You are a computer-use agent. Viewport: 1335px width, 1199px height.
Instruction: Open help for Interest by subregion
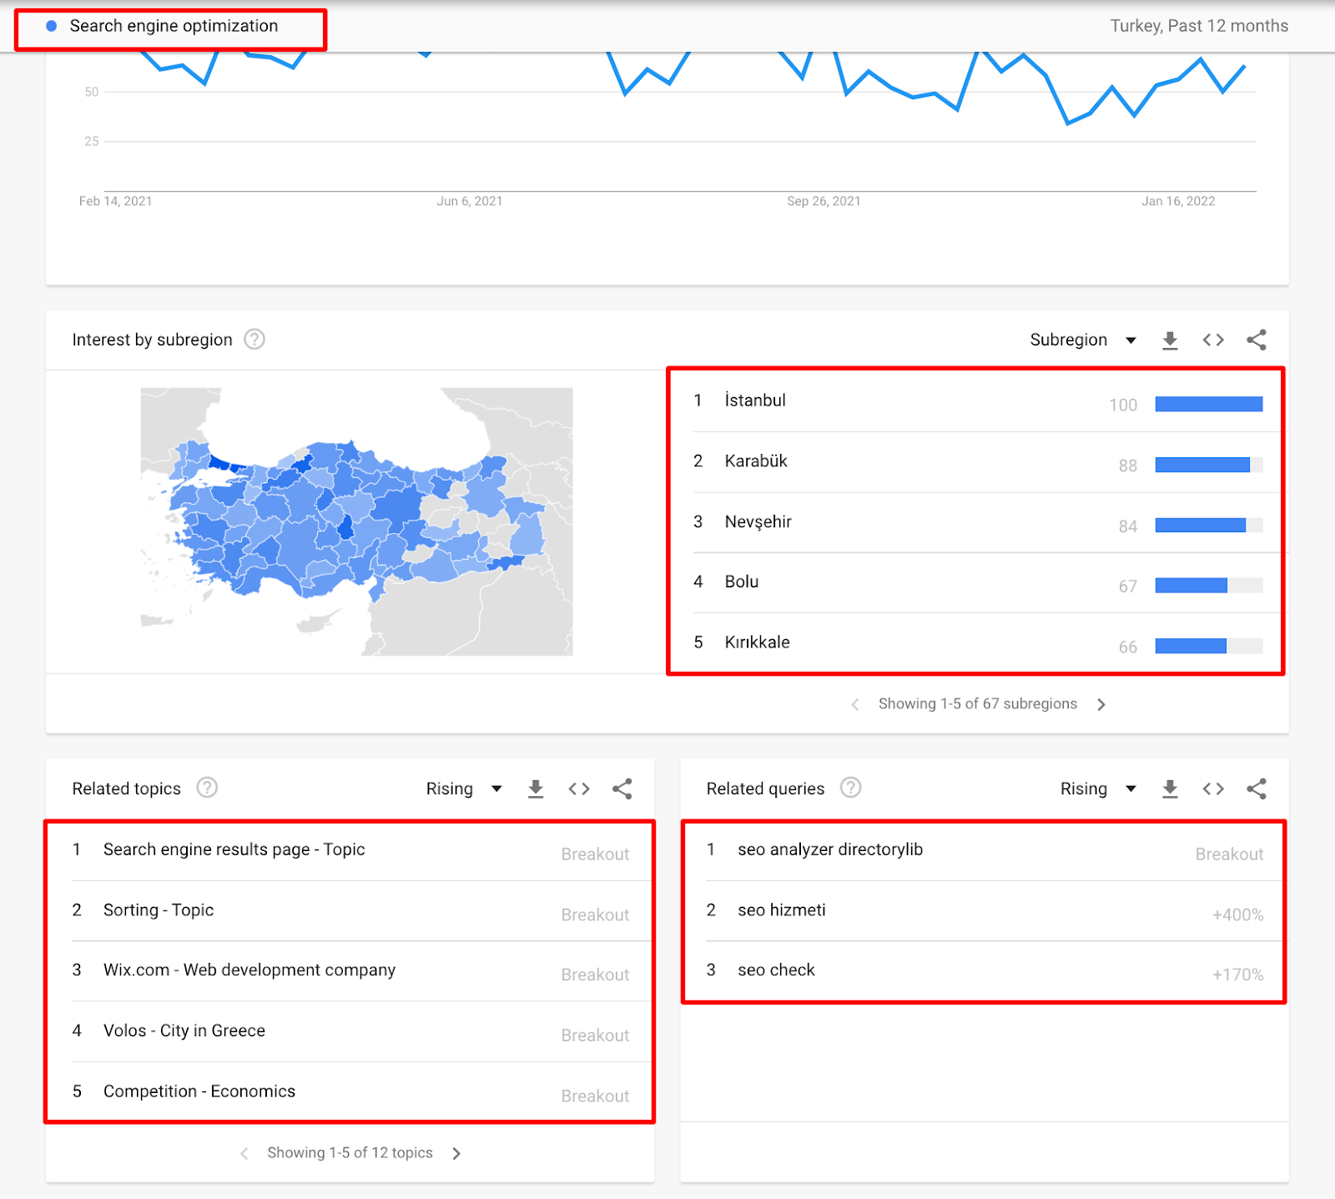[254, 340]
